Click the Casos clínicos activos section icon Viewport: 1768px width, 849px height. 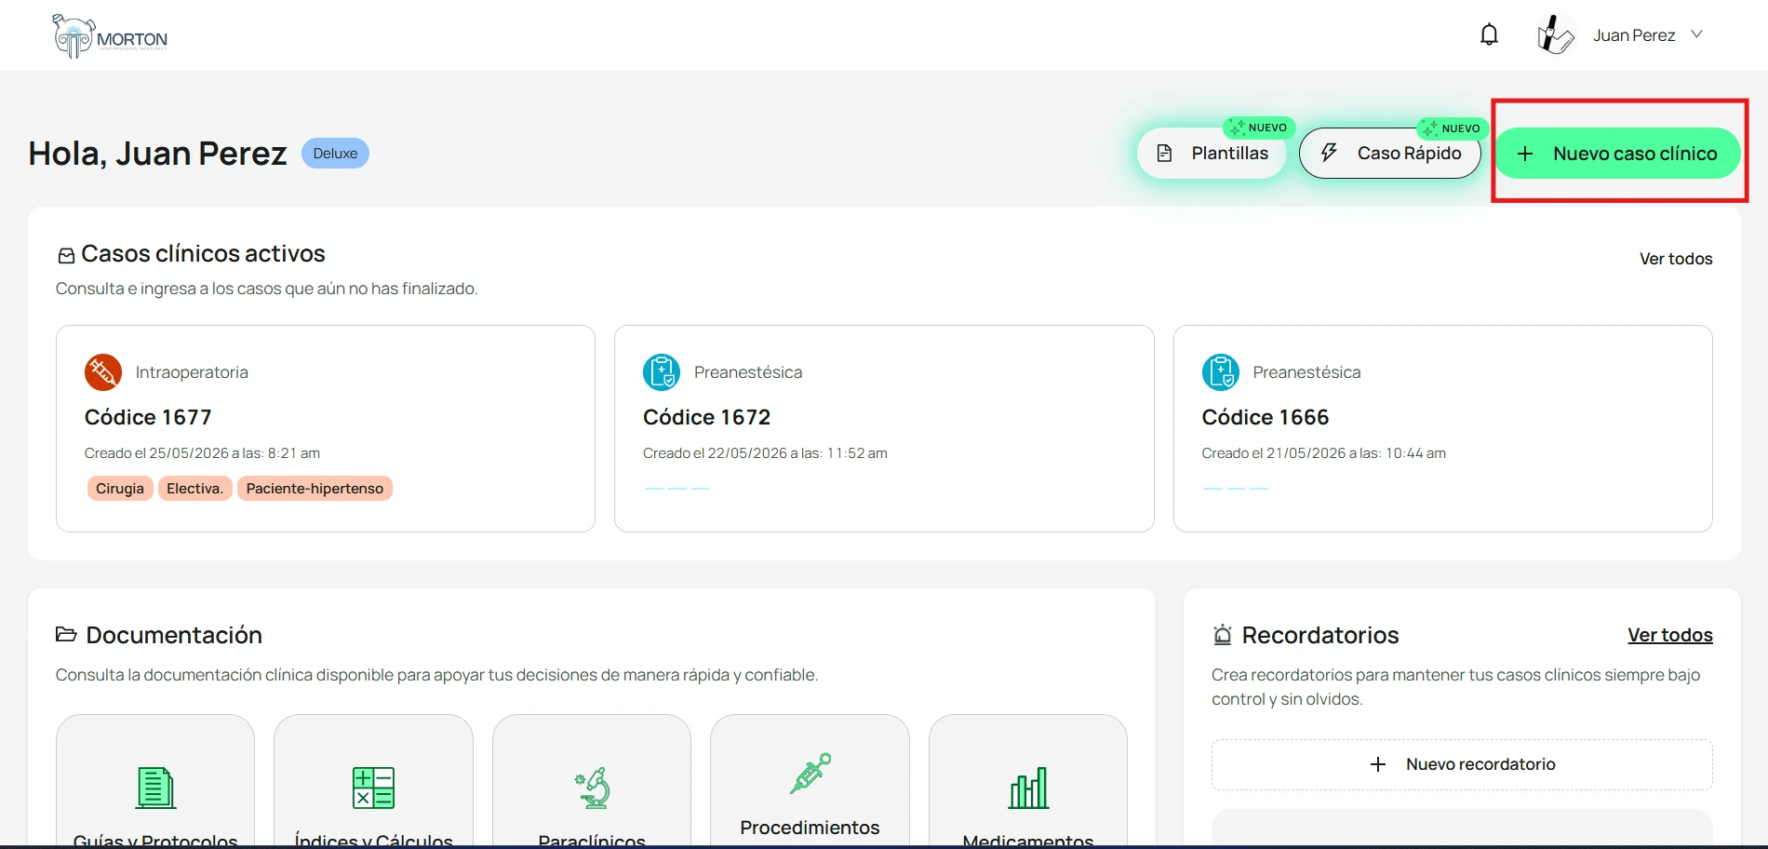[x=66, y=255]
